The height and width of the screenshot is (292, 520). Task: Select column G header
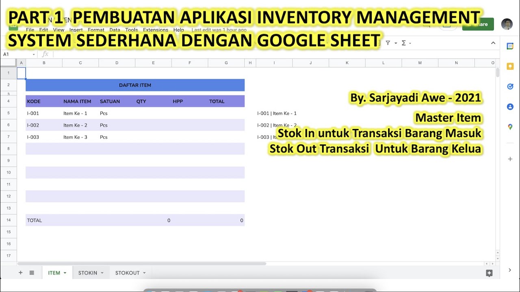pos(226,63)
